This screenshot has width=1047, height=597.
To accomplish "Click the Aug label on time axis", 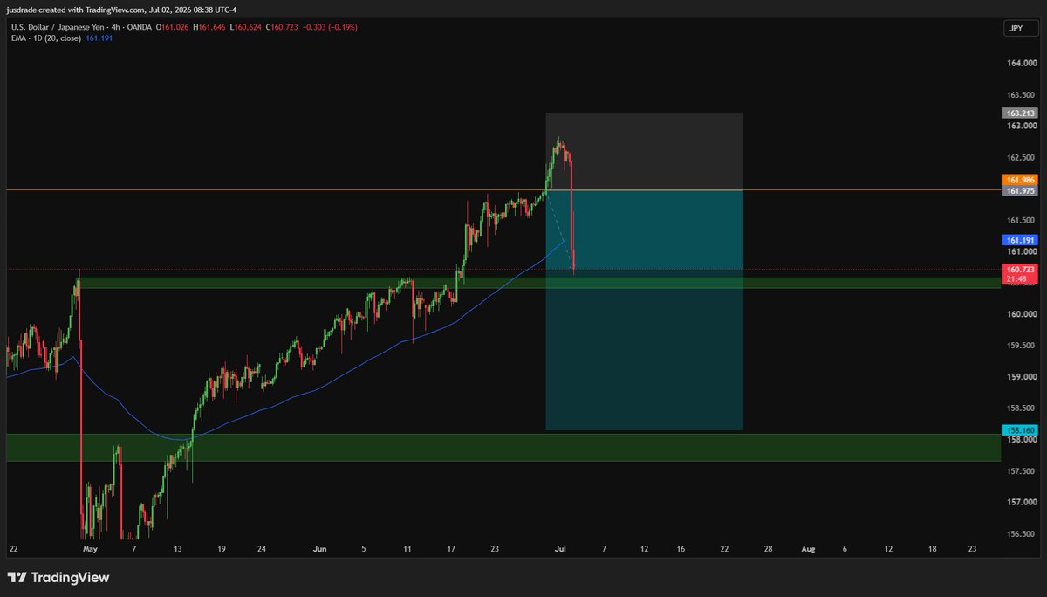I will pyautogui.click(x=808, y=549).
